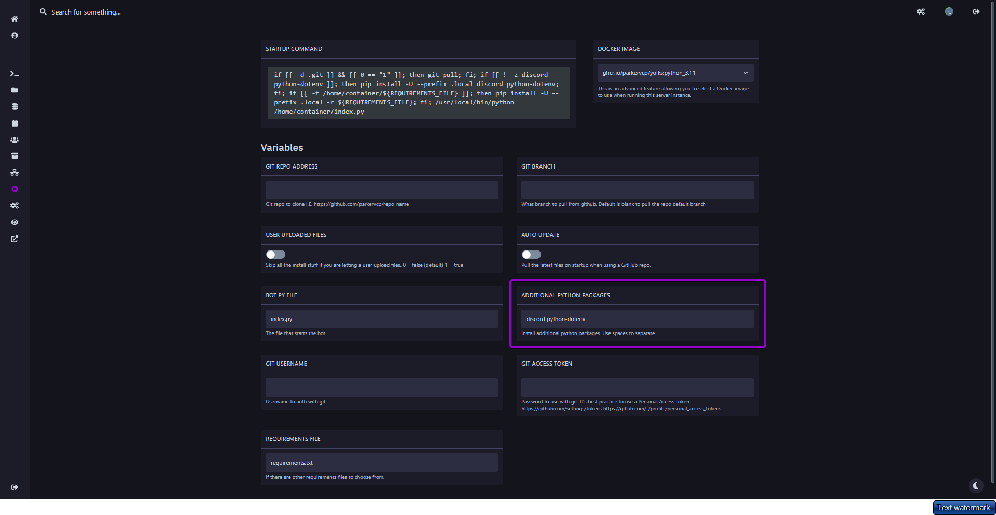Click the home dashboard icon

click(15, 19)
